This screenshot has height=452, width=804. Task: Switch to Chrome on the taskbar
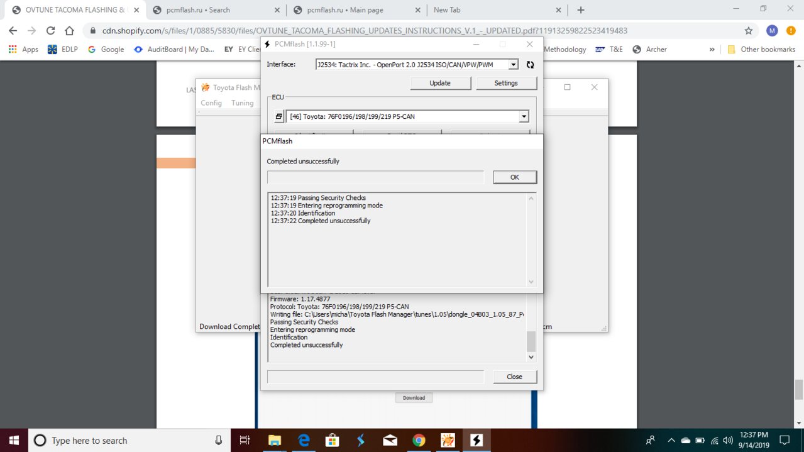click(x=419, y=440)
